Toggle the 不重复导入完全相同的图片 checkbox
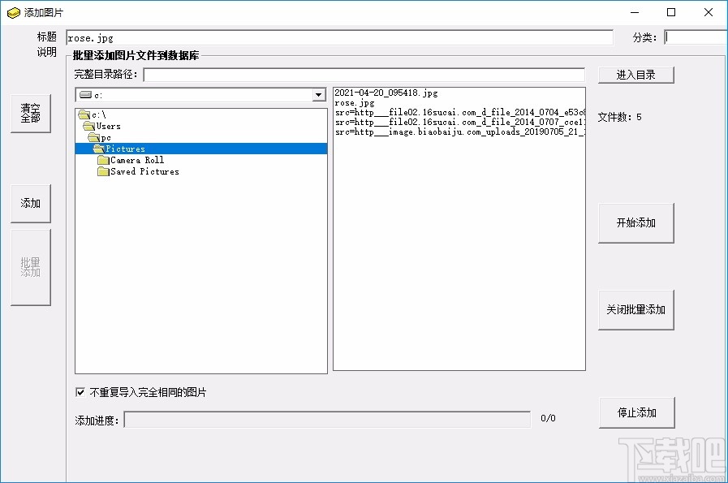 tap(80, 392)
